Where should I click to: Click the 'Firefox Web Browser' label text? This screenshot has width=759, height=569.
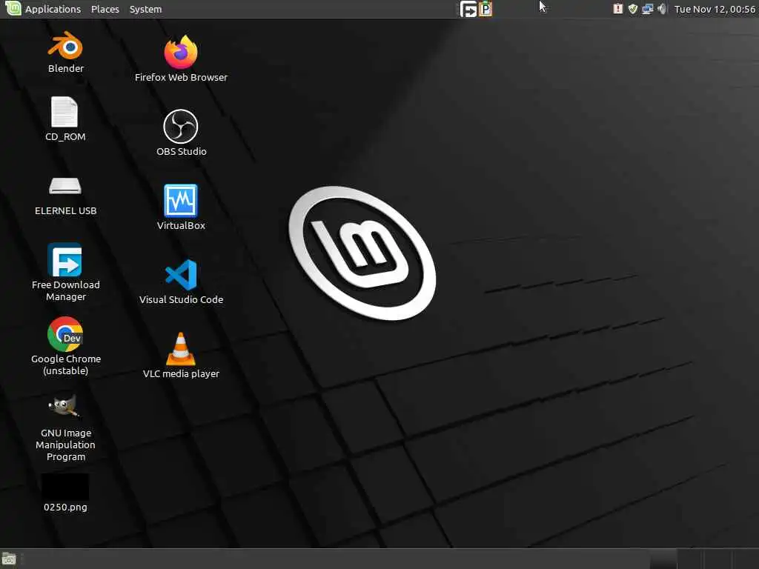[181, 77]
